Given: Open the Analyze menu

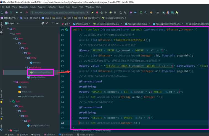Looking at the screenshot, I should (42, 7).
